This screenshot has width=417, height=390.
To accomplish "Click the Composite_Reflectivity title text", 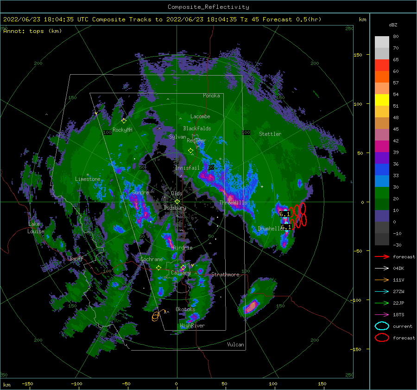I will pos(208,7).
